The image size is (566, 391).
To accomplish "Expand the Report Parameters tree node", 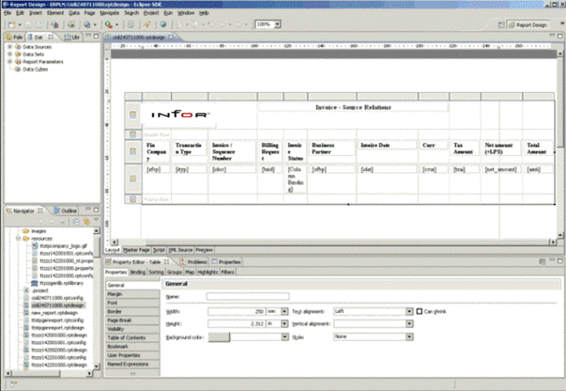I will pyautogui.click(x=9, y=62).
